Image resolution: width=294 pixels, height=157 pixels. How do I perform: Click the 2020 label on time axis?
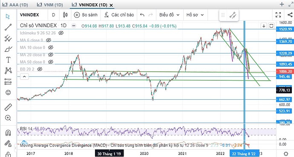pos(144,154)
